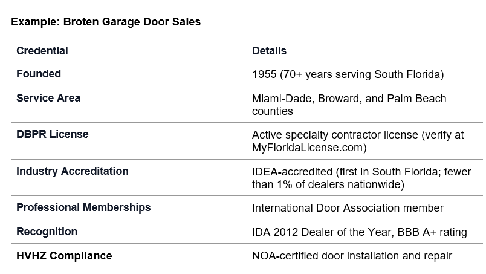Click the Recognition row label

pyautogui.click(x=47, y=232)
